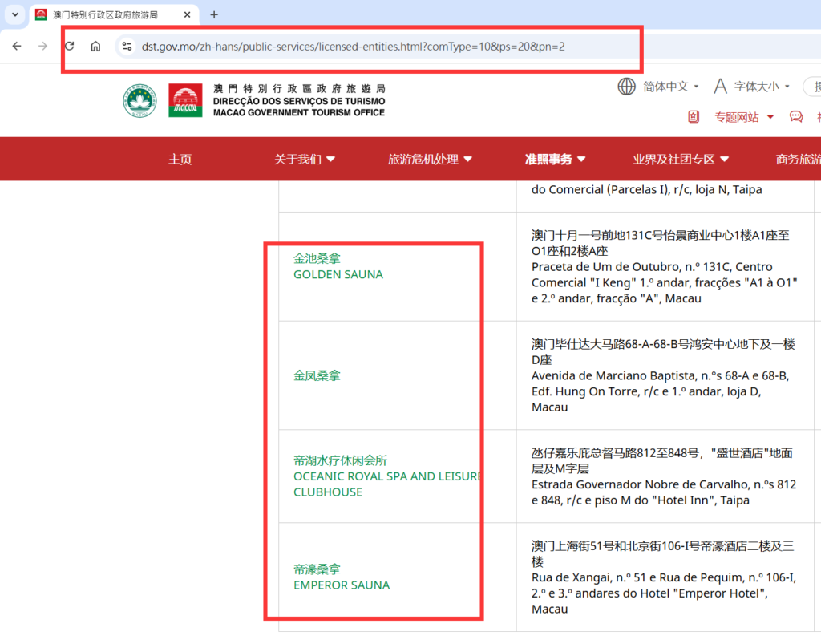Go back to the previous page
Image resolution: width=821 pixels, height=636 pixels.
(x=17, y=46)
